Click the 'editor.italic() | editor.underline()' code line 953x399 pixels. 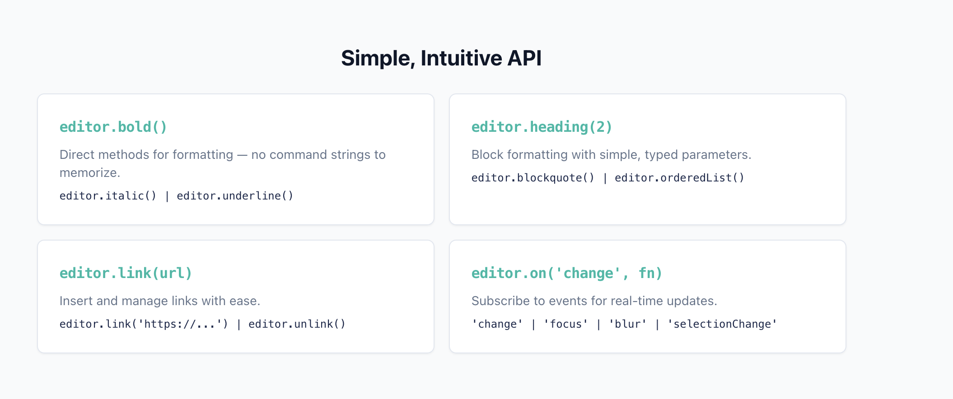[177, 195]
